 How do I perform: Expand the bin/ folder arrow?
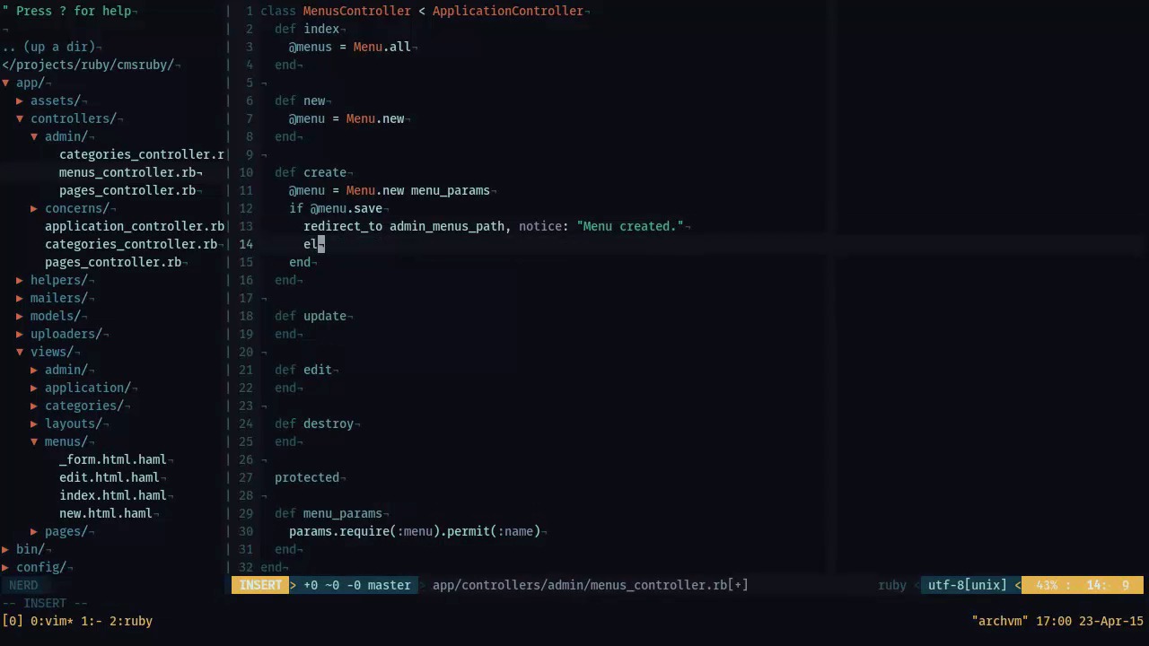point(5,549)
